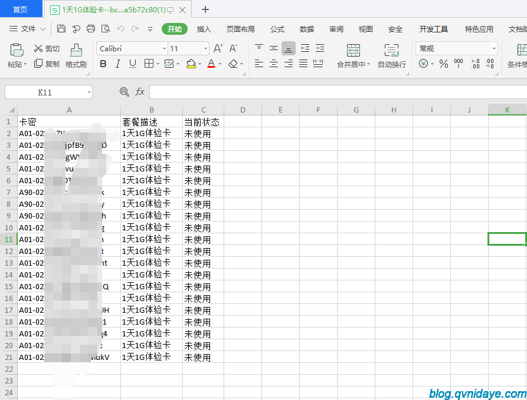Screen dimensions: 527x400
Task: Toggle bottom vertical alignment
Action: click(289, 48)
